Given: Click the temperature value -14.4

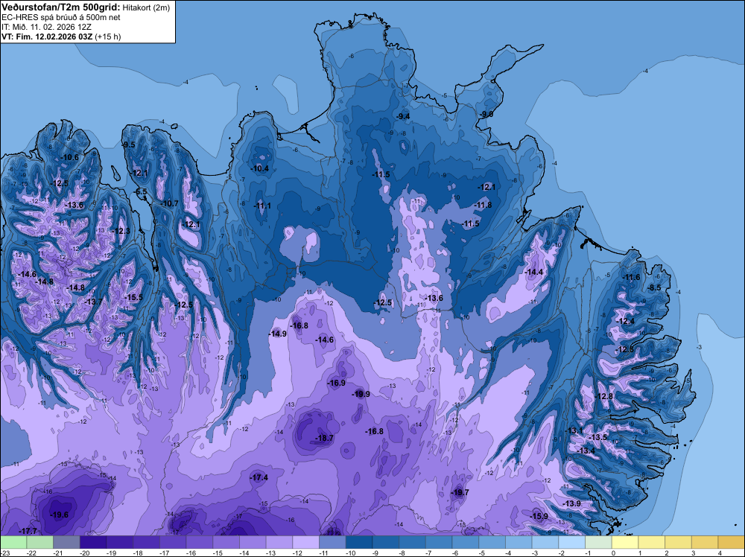Looking at the screenshot, I should click(534, 272).
